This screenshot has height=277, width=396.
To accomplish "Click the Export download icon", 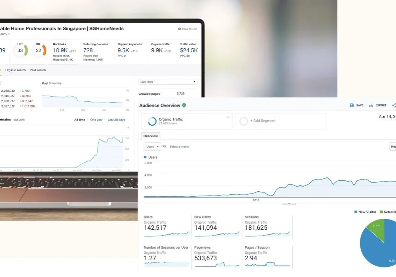I will pos(371,105).
